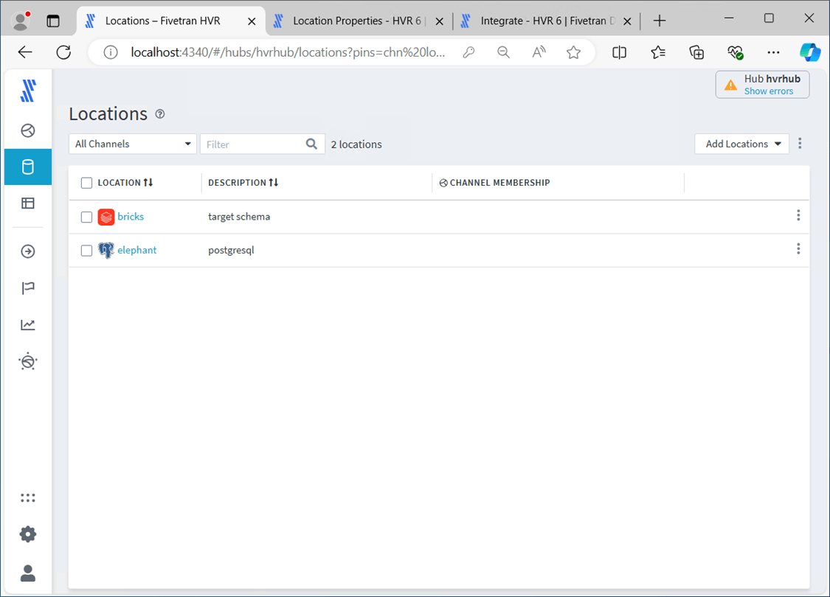
Task: Open the browser three-dot settings menu
Action: pyautogui.click(x=773, y=52)
